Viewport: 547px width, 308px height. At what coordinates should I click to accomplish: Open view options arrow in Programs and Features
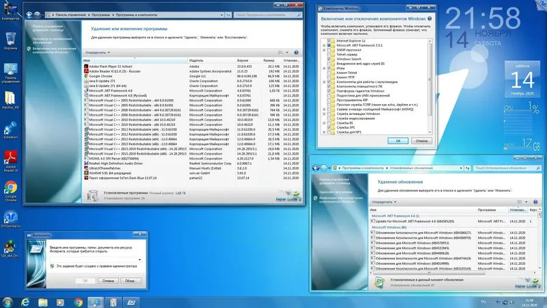pyautogui.click(x=287, y=53)
